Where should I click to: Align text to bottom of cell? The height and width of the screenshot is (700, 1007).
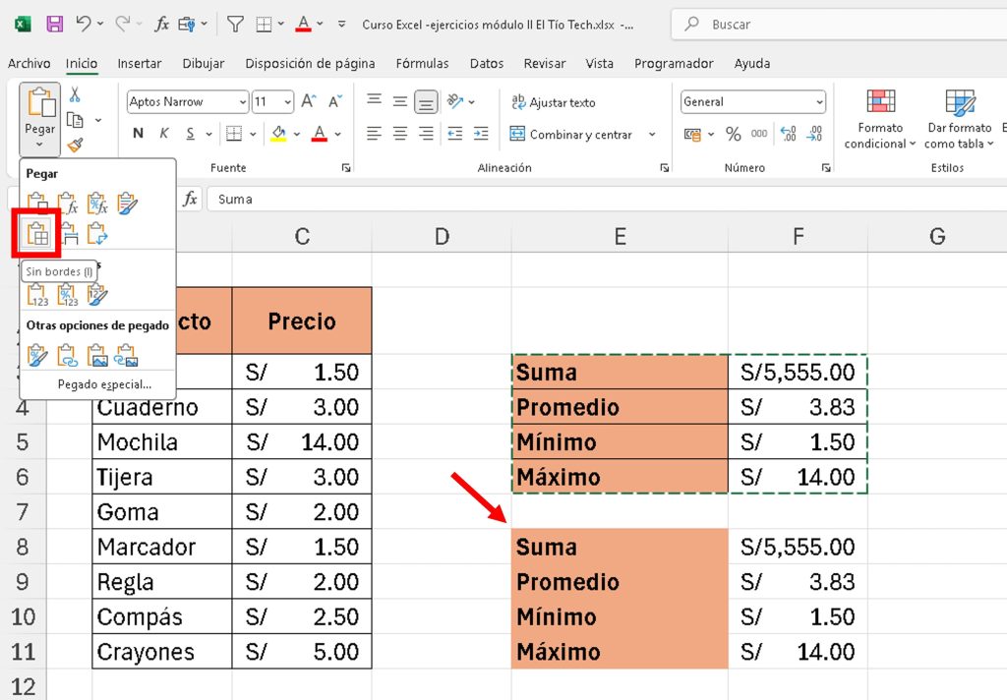click(x=426, y=101)
